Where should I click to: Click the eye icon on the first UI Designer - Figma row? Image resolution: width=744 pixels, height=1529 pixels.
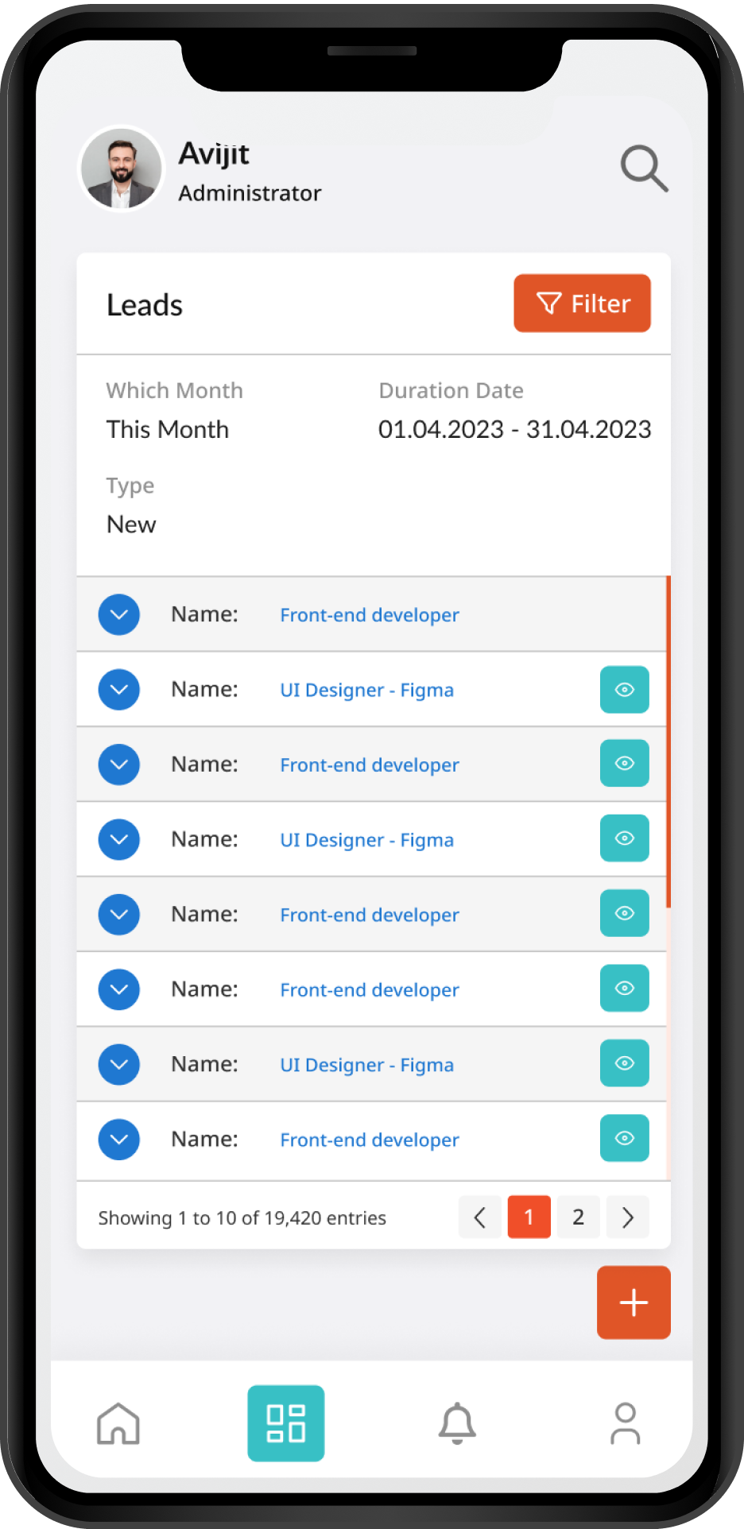[x=624, y=690]
